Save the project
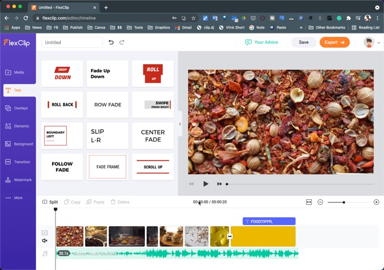The width and height of the screenshot is (384, 270). click(x=304, y=42)
